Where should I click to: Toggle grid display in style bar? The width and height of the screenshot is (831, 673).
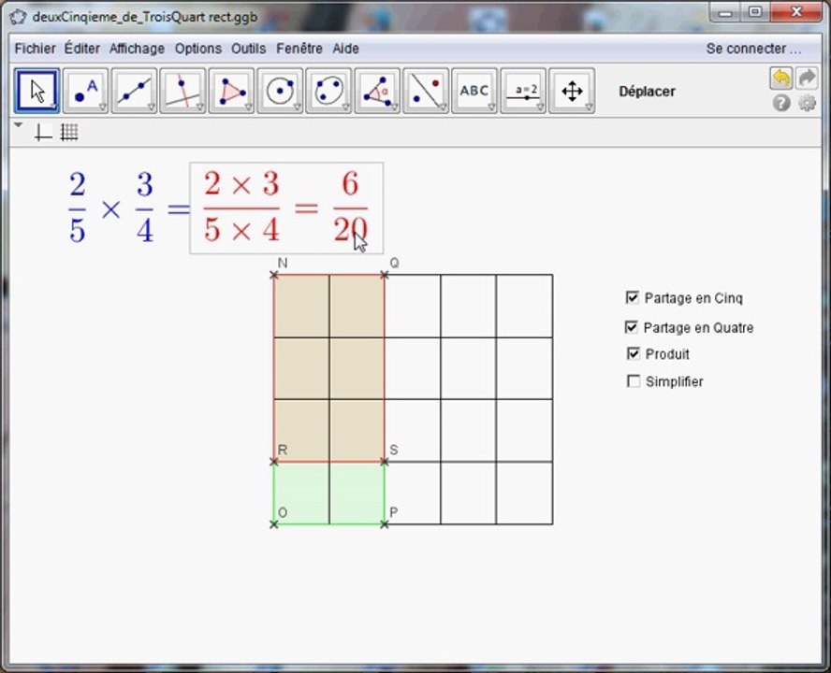(x=69, y=132)
